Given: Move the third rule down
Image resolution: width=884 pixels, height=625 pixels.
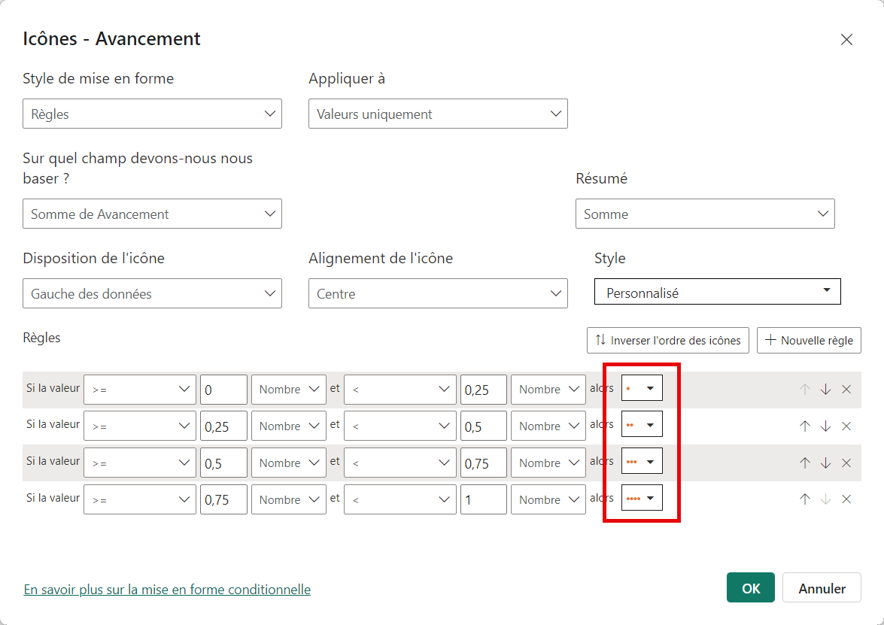Looking at the screenshot, I should point(825,463).
